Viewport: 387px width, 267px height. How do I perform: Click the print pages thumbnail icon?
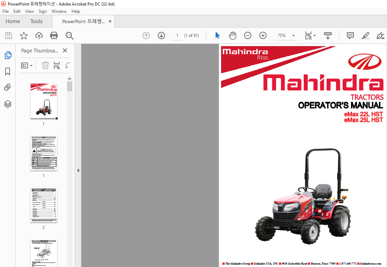(x=57, y=65)
